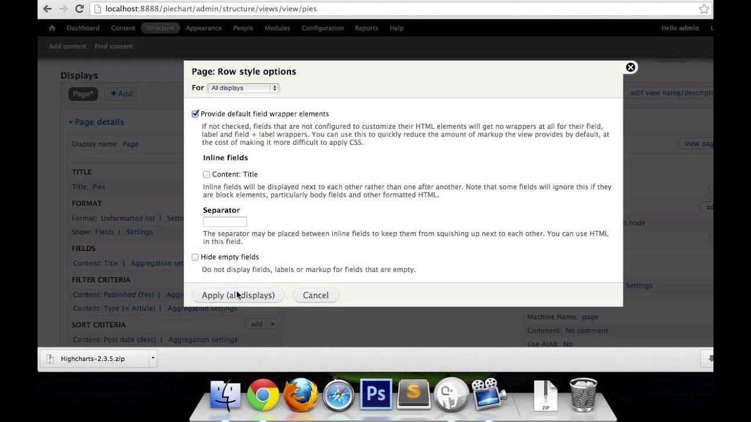Screen dimensions: 751x422
Task: Open the Dashboard admin menu
Action: tap(83, 28)
